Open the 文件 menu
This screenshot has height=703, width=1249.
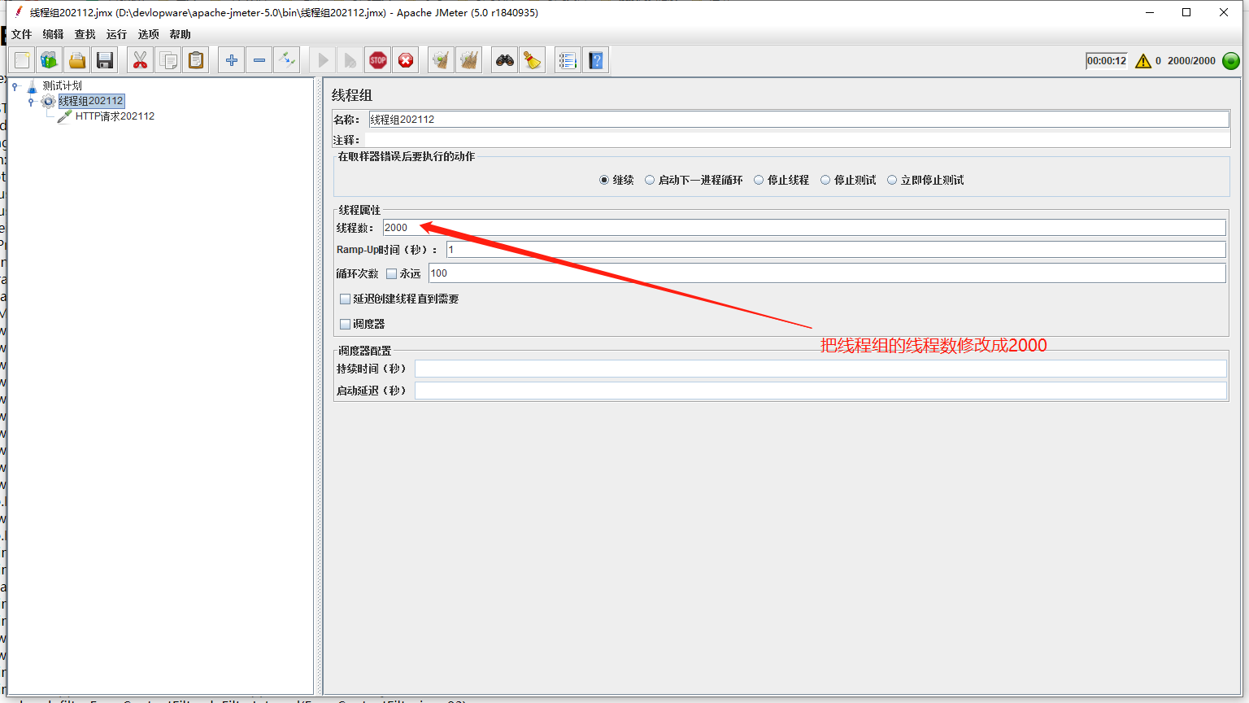coord(22,34)
